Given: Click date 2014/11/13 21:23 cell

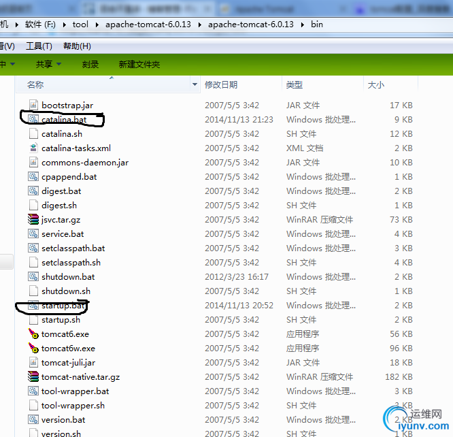Looking at the screenshot, I should 239,119.
